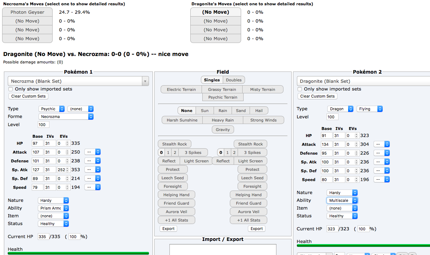Set weather to Sun
The height and width of the screenshot is (255, 430).
coord(205,111)
